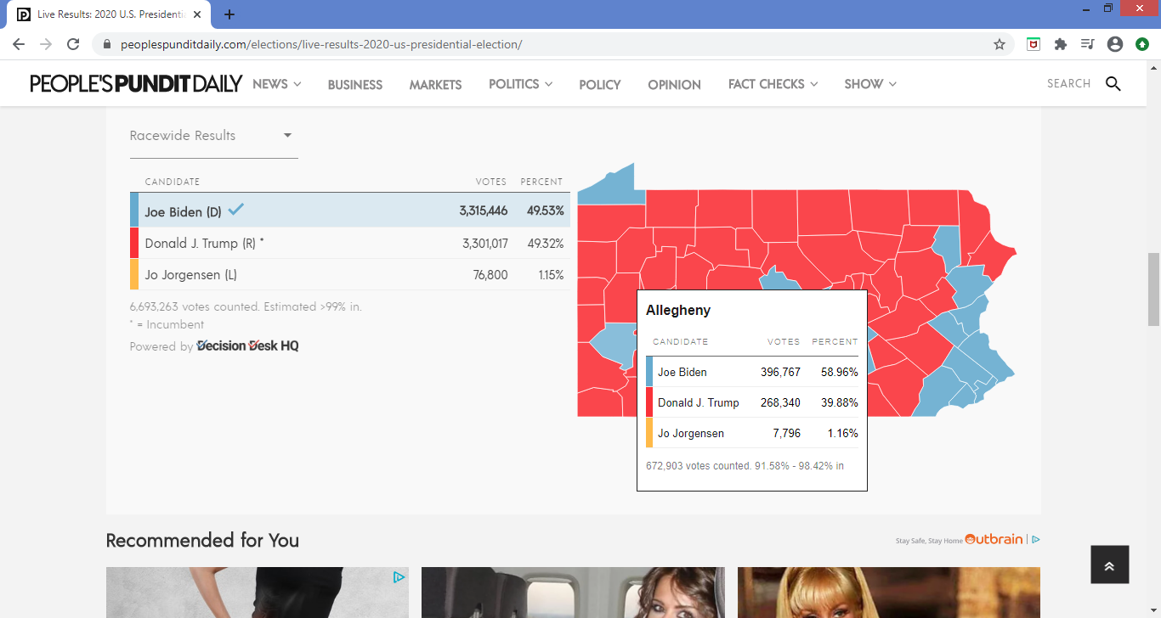This screenshot has width=1161, height=618.
Task: Click Biden's 3,315,446 statewide vote count
Action: pyautogui.click(x=484, y=211)
